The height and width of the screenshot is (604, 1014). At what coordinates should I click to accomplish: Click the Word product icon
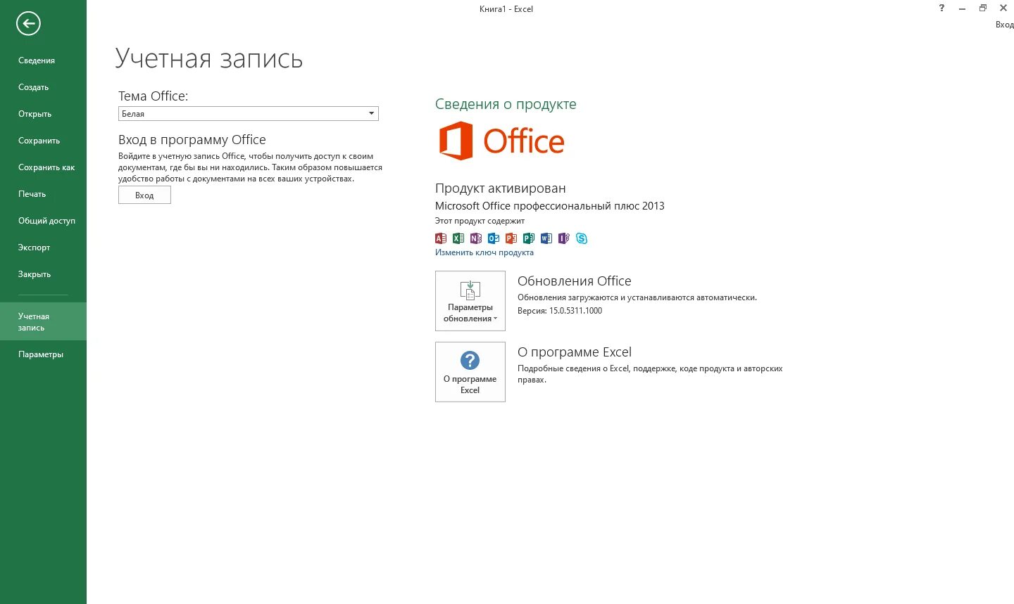click(x=546, y=238)
